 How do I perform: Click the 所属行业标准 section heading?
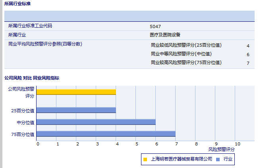[17, 4]
